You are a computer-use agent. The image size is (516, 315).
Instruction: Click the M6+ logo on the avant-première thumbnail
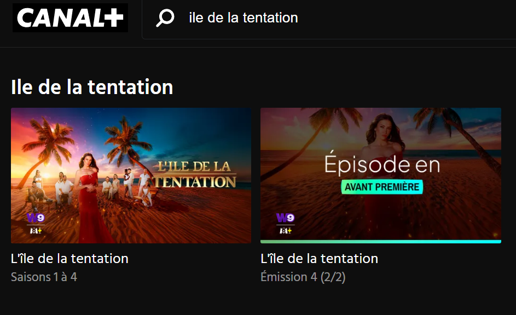pyautogui.click(x=285, y=230)
